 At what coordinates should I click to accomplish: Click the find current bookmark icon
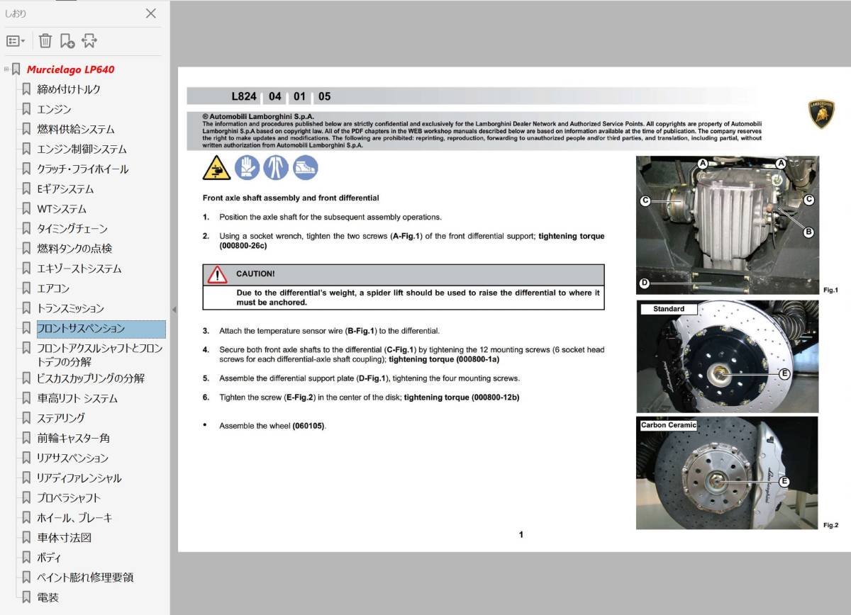pos(89,41)
